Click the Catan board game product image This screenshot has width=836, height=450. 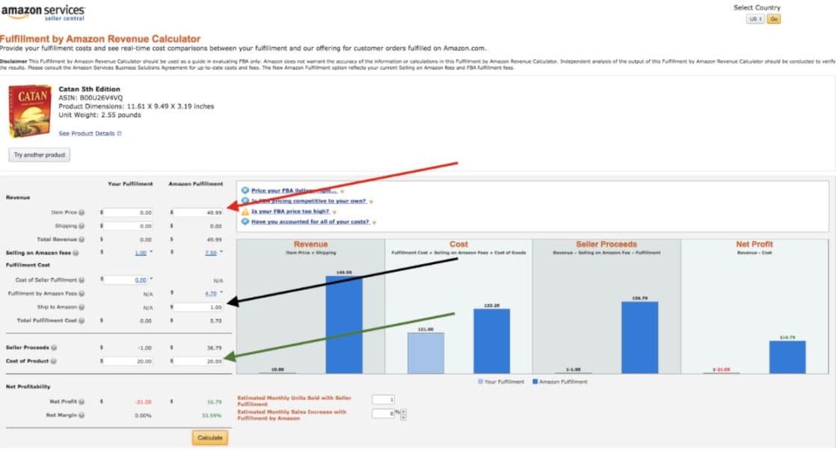tap(30, 111)
